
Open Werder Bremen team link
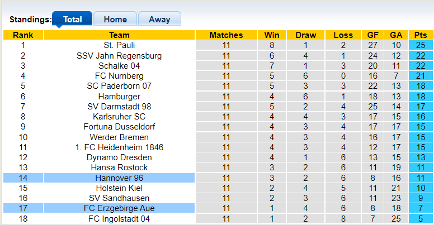coord(119,137)
